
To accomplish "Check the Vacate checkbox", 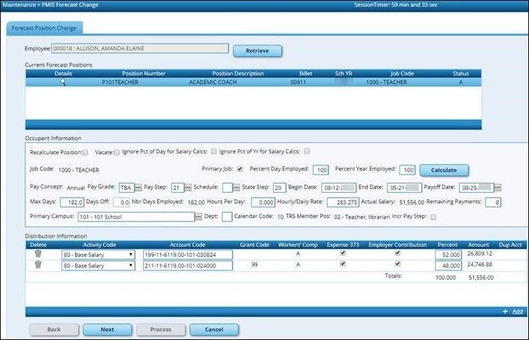I will coord(116,151).
